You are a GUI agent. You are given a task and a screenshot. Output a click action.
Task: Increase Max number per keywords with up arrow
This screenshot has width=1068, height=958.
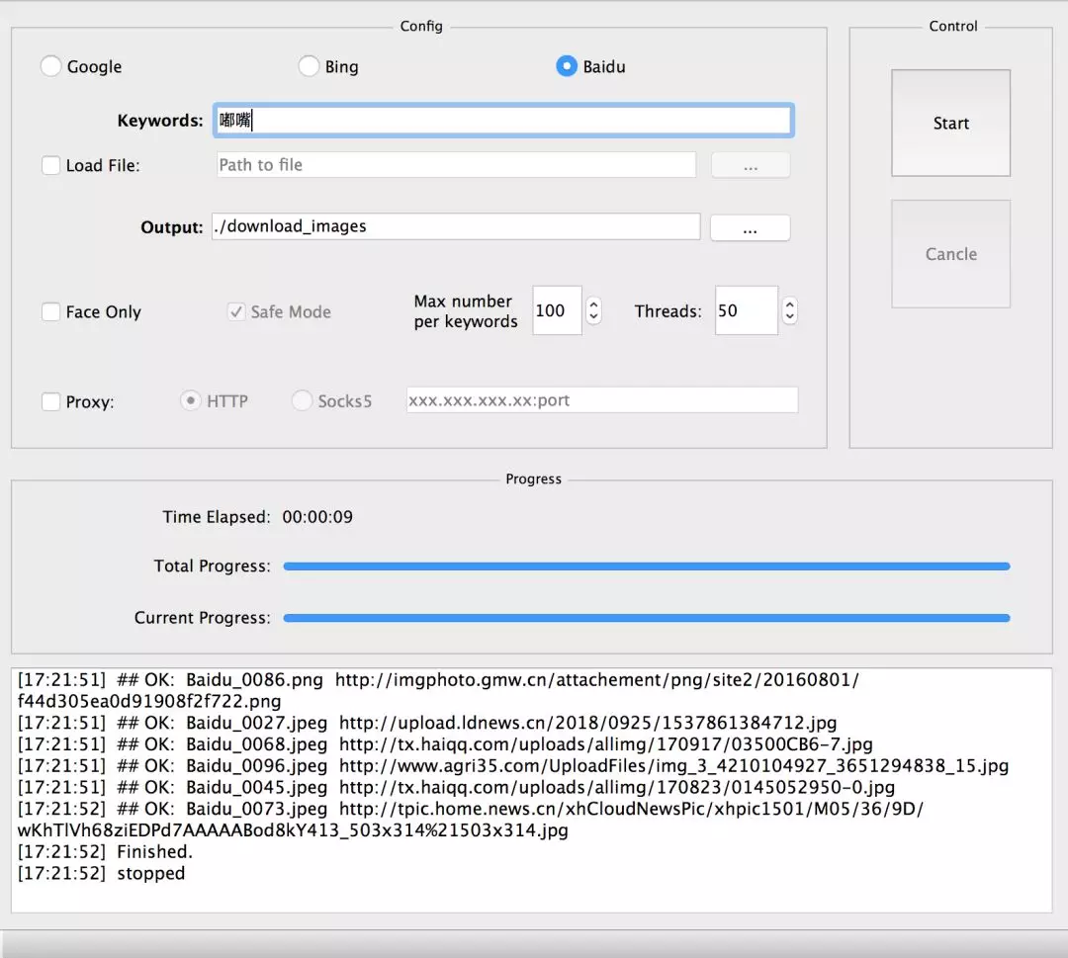click(x=594, y=305)
